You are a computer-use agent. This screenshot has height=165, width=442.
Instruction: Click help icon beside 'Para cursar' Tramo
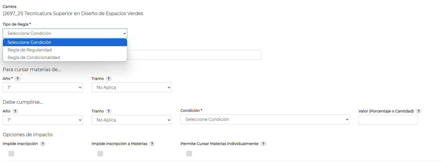108,79
